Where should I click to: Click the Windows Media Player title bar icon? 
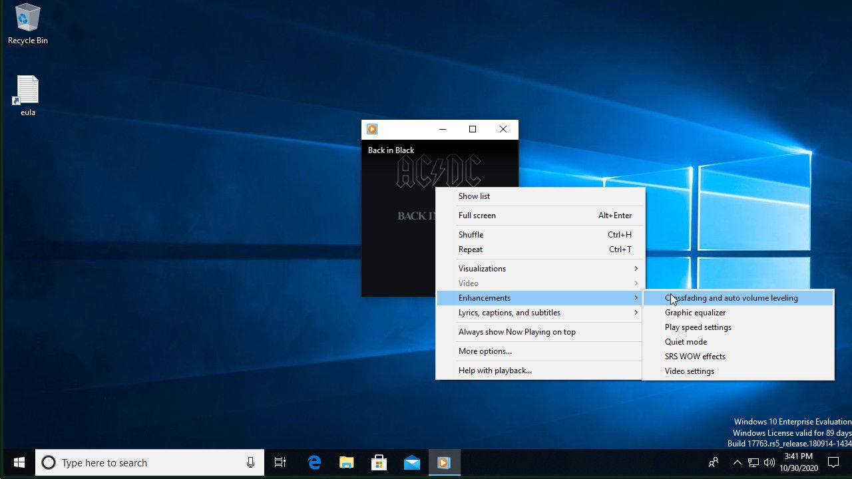click(372, 129)
